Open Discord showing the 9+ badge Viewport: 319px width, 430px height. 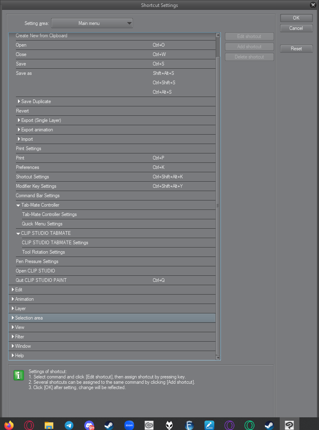coord(89,425)
